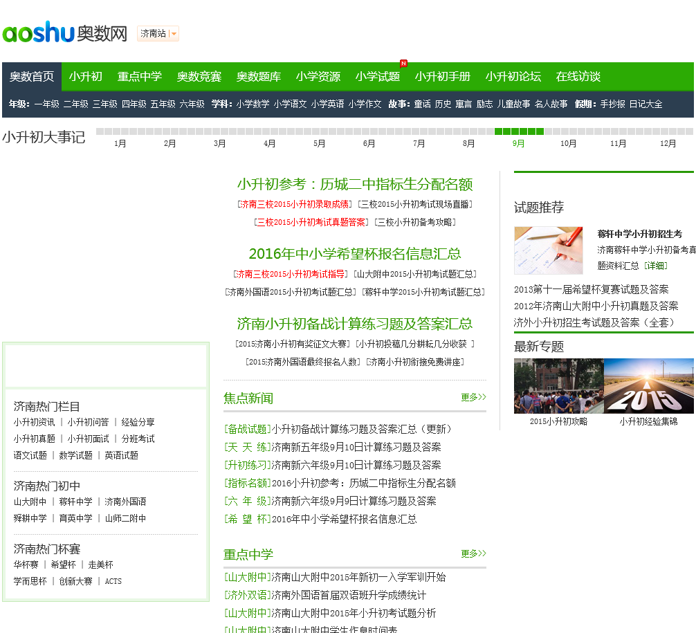Open 小升初面试 sidebar link

[89, 439]
